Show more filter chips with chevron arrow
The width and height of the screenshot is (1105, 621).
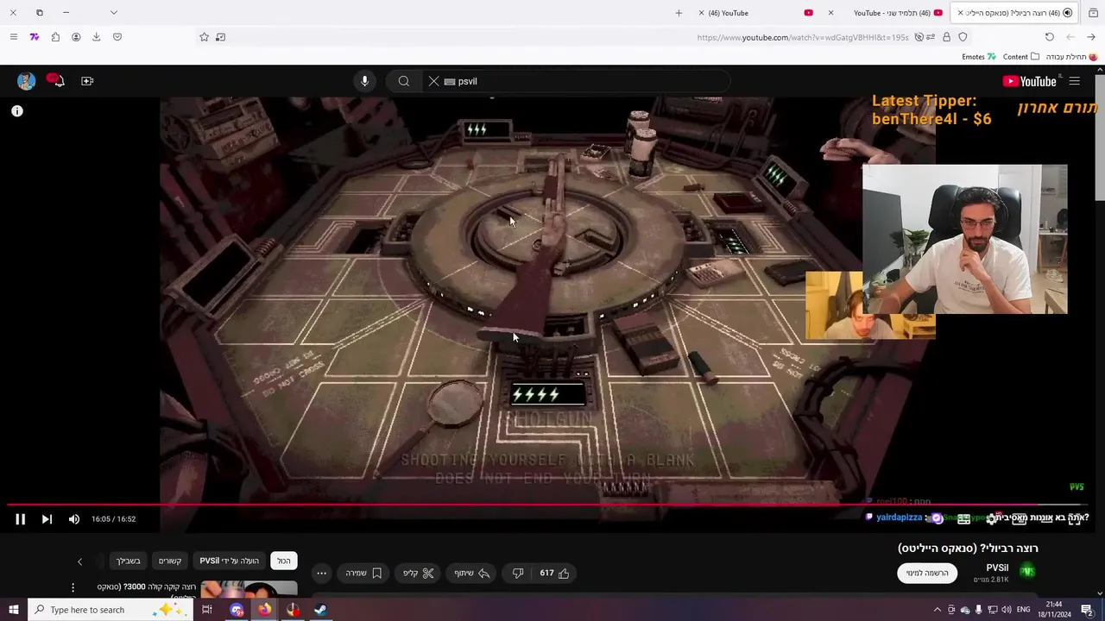coord(79,561)
